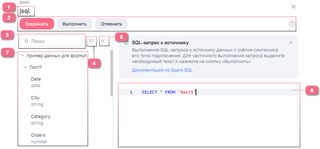Click Отменить button
The height and width of the screenshot is (149, 320).
(111, 24)
